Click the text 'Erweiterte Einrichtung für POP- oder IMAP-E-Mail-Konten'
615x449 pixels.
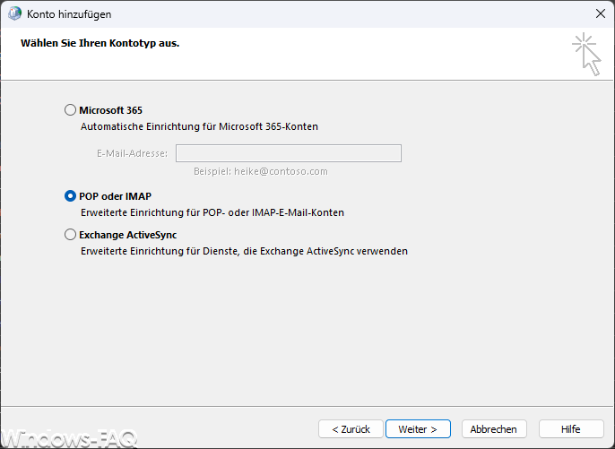(x=212, y=212)
